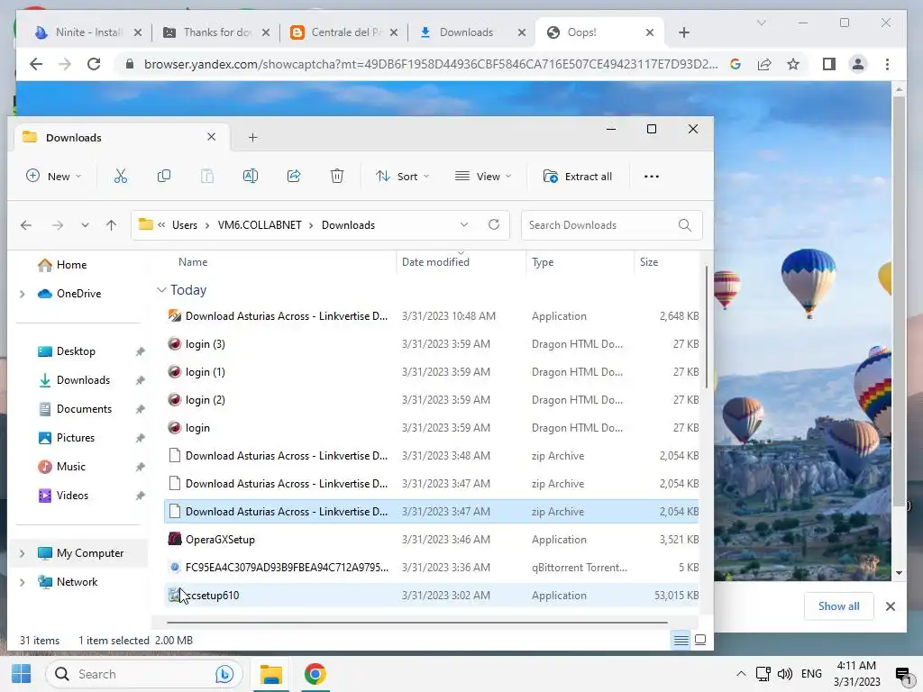Open the Sort dropdown

403,176
